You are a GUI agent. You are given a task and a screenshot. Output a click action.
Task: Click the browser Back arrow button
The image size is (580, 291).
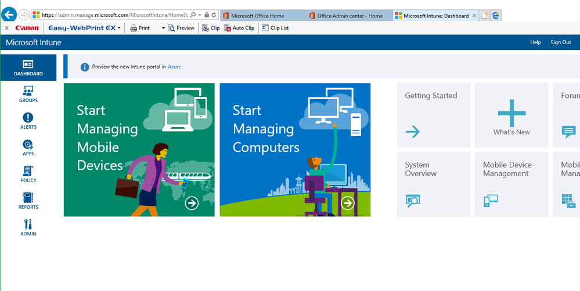[9, 14]
